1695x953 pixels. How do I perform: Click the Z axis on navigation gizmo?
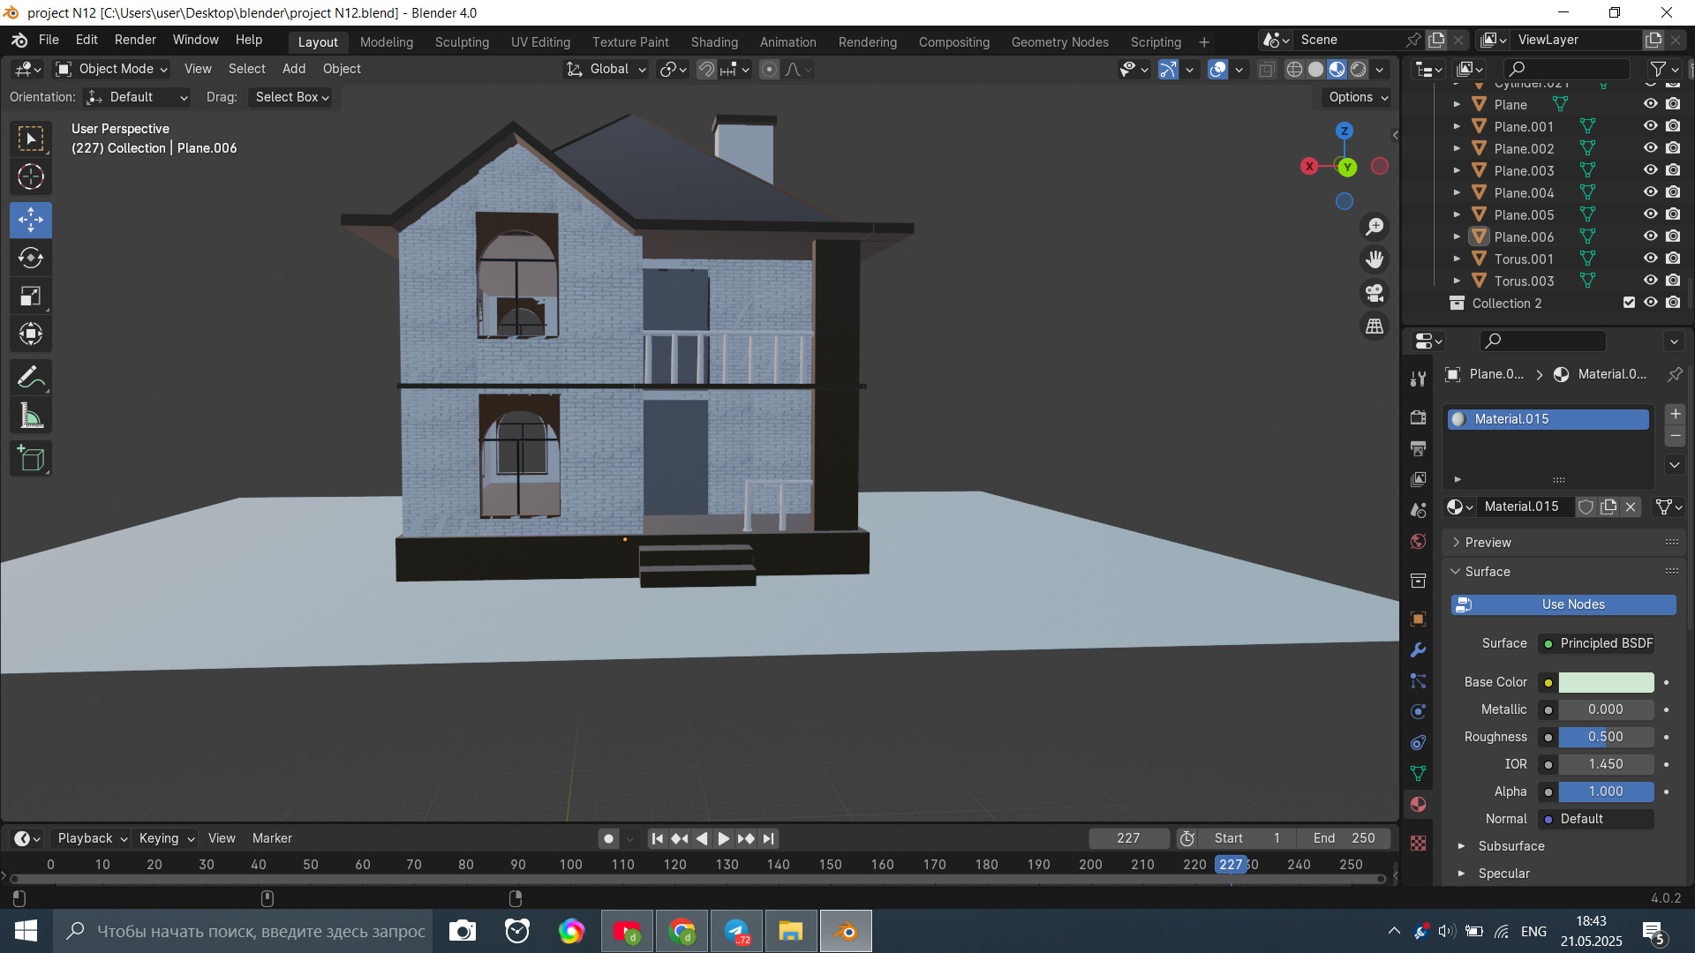tap(1344, 131)
